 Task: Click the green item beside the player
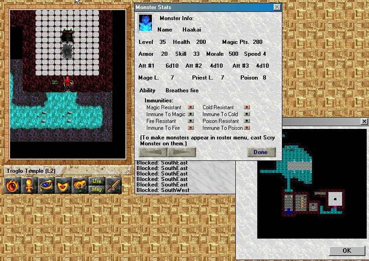coord(55,82)
